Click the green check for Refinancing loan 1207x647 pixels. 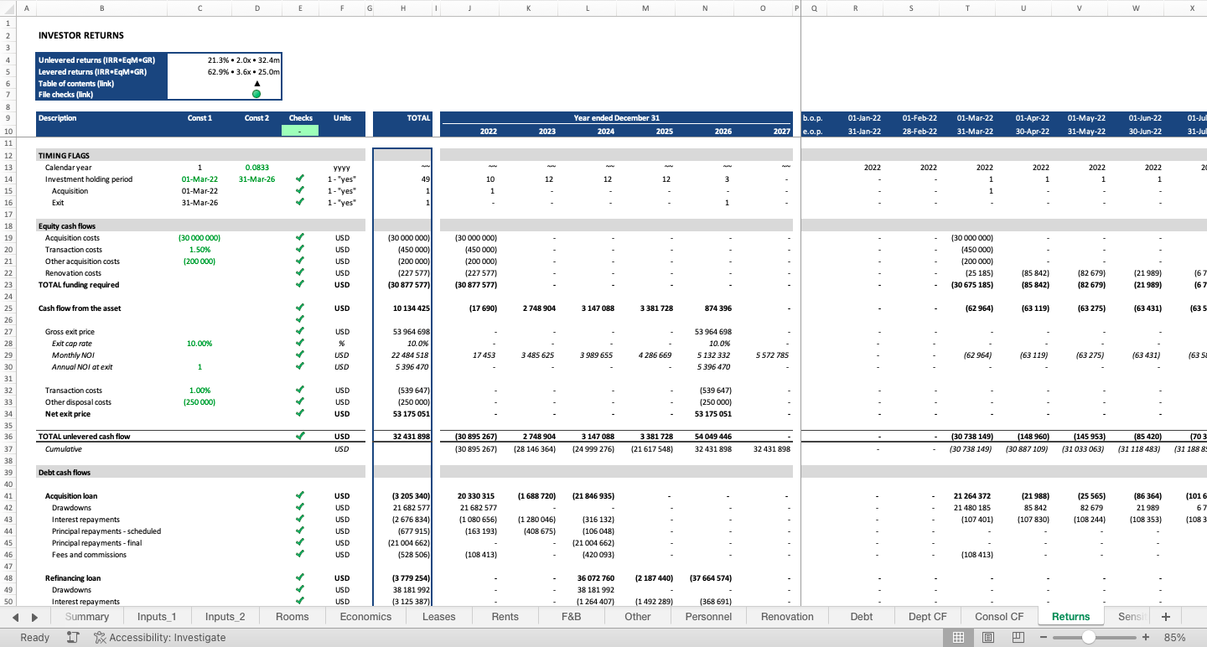[x=300, y=578]
